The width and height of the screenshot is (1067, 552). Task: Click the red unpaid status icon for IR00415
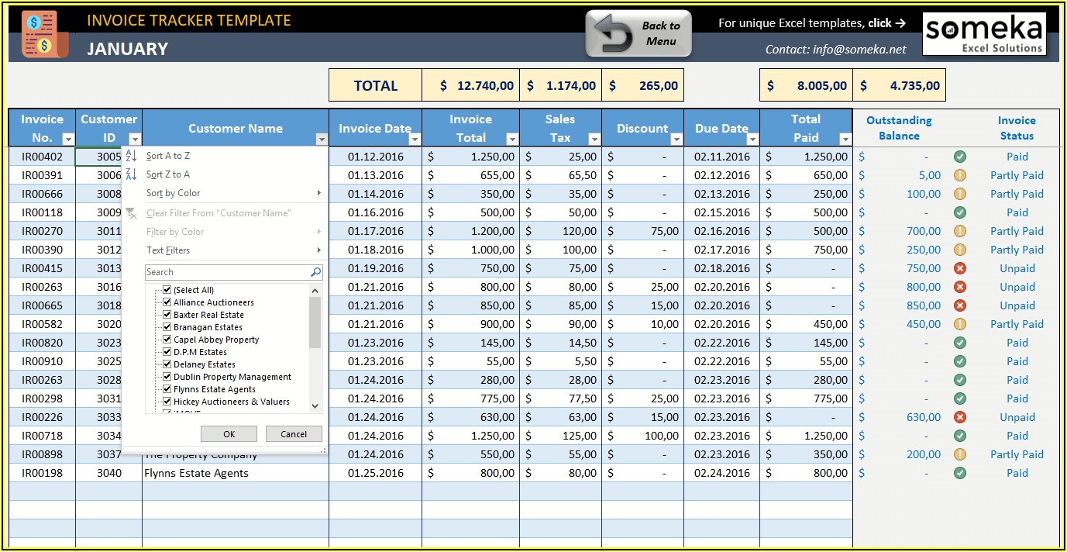tap(959, 268)
